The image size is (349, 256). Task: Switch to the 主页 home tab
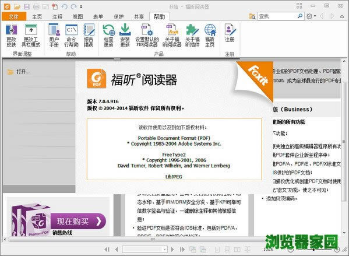[x=37, y=16]
